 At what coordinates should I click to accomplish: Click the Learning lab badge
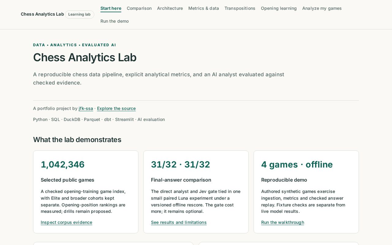click(x=79, y=14)
